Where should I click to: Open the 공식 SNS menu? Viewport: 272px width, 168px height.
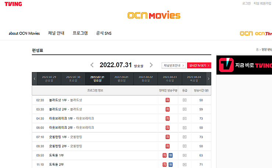104,33
